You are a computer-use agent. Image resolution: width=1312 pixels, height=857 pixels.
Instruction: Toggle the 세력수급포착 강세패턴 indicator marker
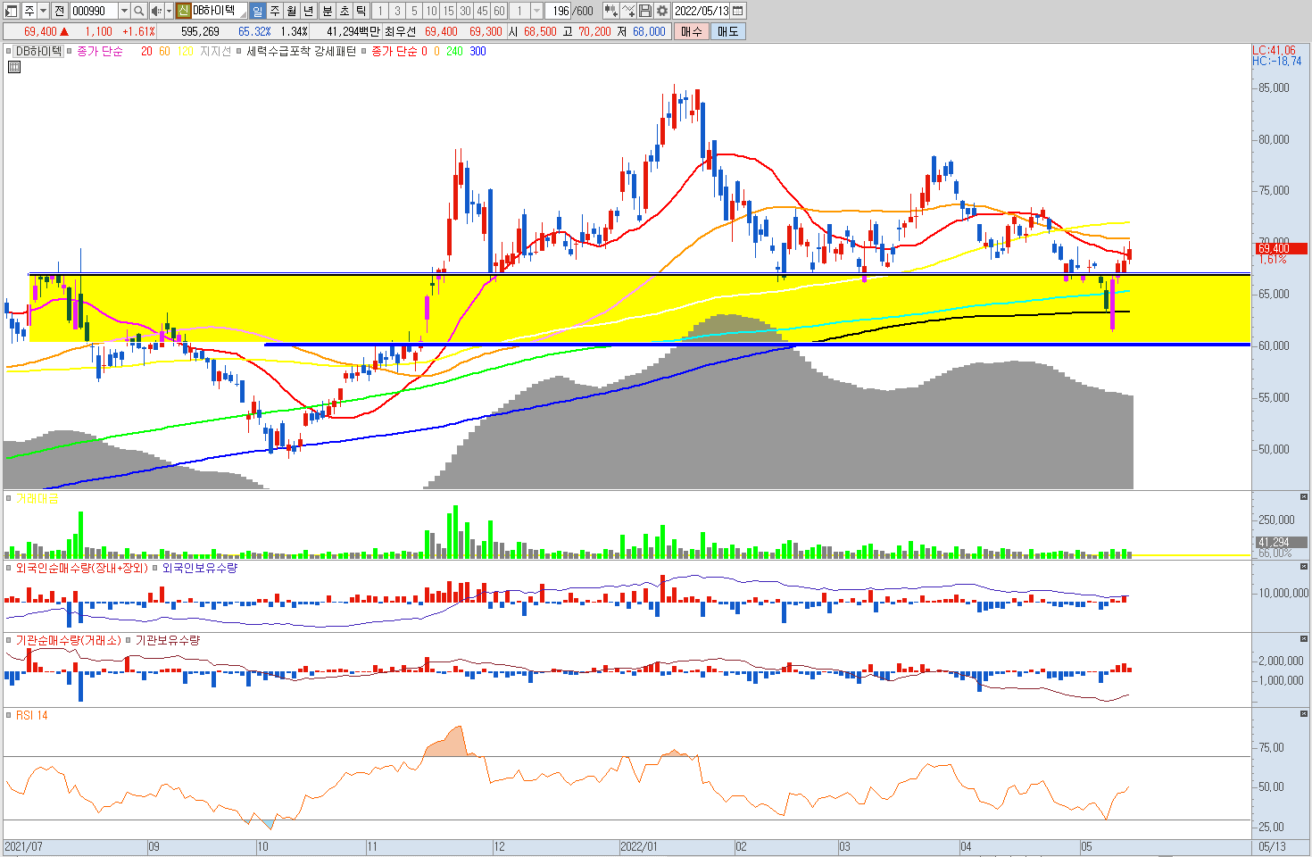click(239, 51)
